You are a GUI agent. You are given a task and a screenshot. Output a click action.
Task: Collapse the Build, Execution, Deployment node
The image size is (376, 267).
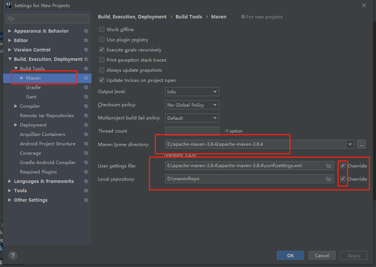click(10, 59)
